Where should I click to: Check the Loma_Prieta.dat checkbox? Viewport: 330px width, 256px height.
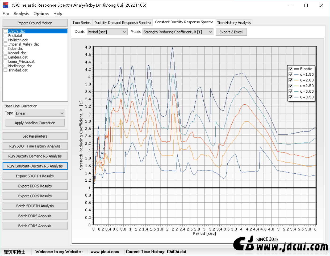pos(5,62)
